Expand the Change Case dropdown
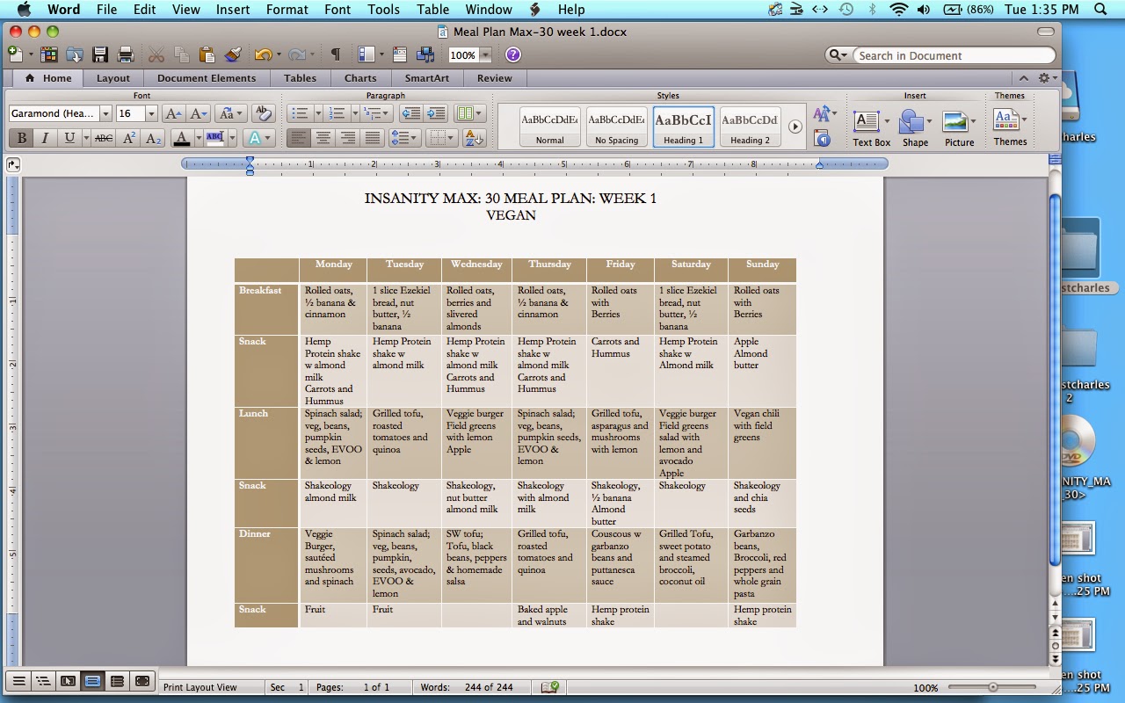 (230, 113)
